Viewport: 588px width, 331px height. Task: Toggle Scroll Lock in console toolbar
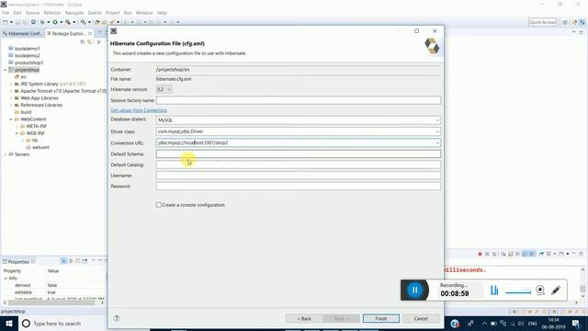[x=511, y=254]
